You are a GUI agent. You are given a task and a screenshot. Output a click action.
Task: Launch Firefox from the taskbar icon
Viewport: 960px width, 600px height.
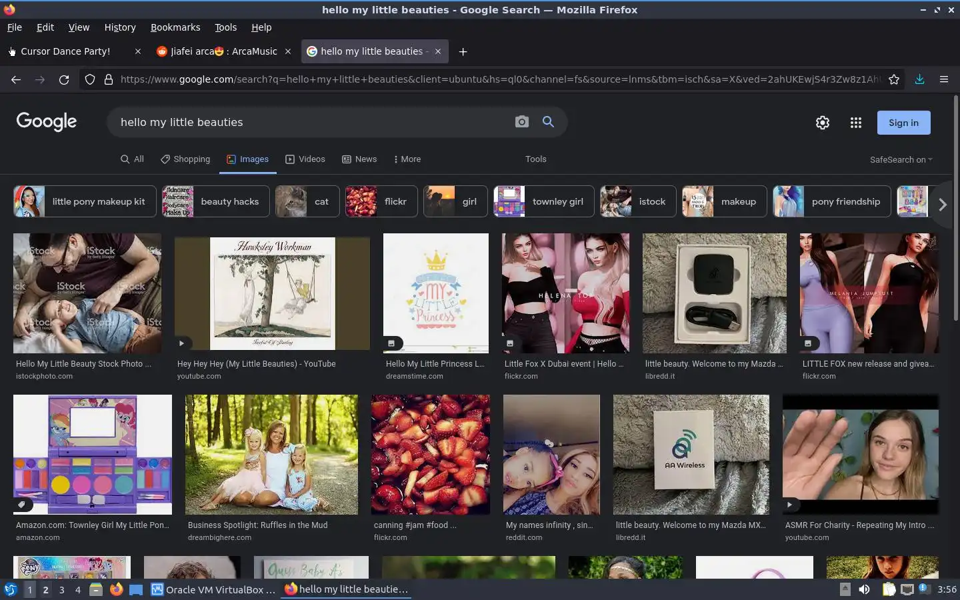coord(117,589)
